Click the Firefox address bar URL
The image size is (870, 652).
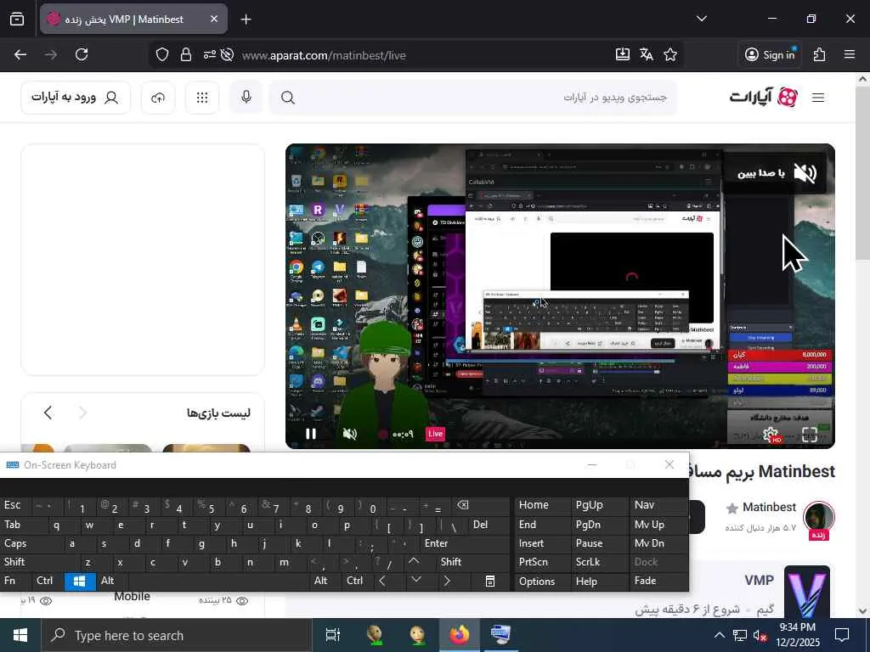324,55
